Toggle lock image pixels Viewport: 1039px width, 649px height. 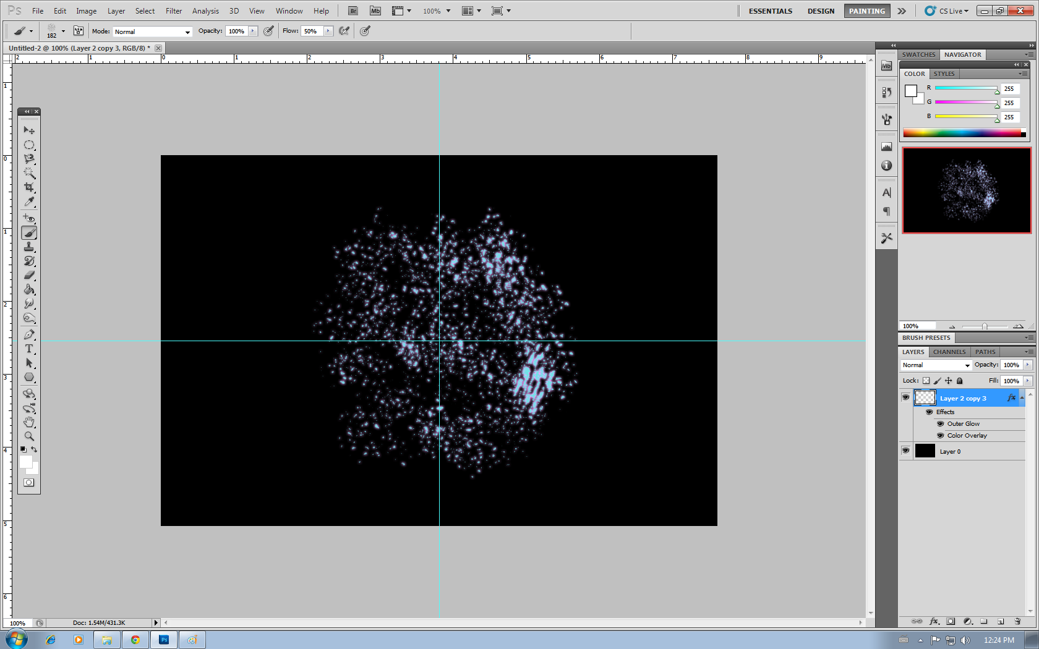coord(937,381)
